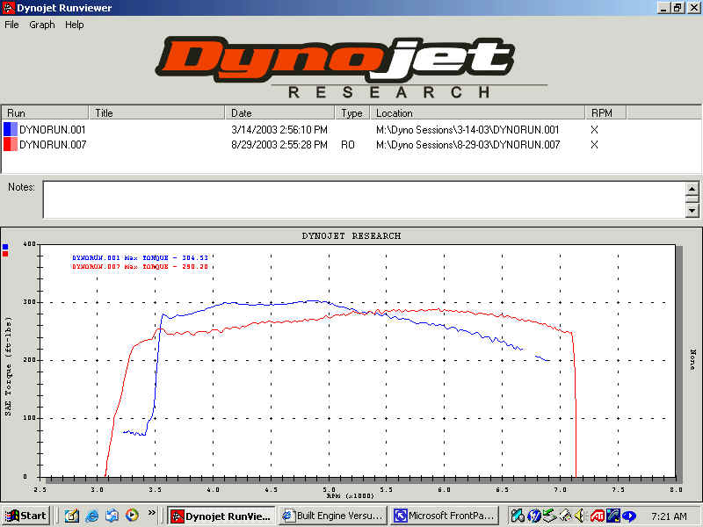Screen dimensions: 703x527
Task: Click the 8-29-03 DYNORUN.007 location path
Action: point(468,145)
